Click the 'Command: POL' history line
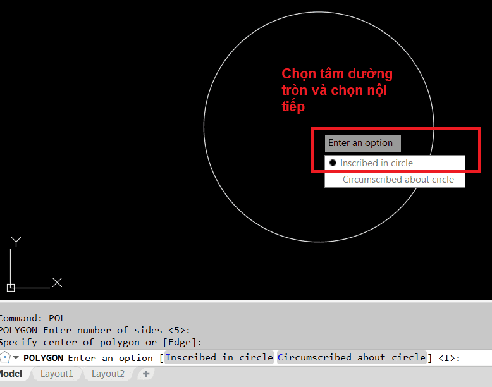The image size is (492, 387). [x=33, y=318]
